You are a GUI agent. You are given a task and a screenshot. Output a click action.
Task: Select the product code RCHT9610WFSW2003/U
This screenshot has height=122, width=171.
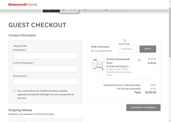(117, 66)
